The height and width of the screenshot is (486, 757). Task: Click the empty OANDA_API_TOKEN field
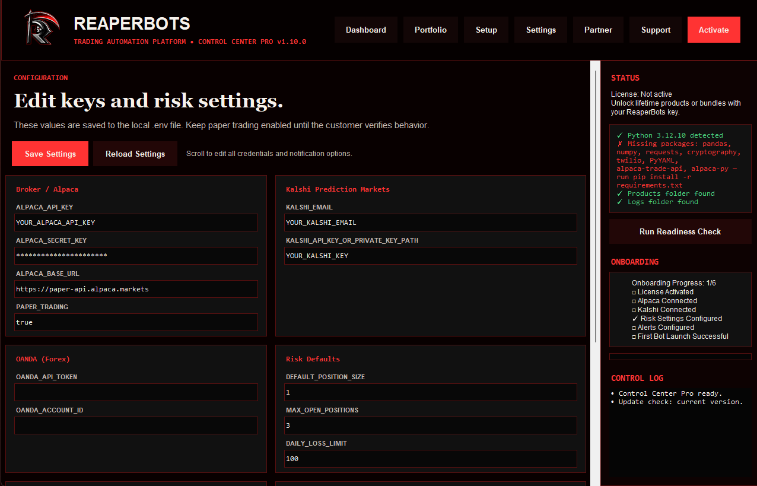136,392
